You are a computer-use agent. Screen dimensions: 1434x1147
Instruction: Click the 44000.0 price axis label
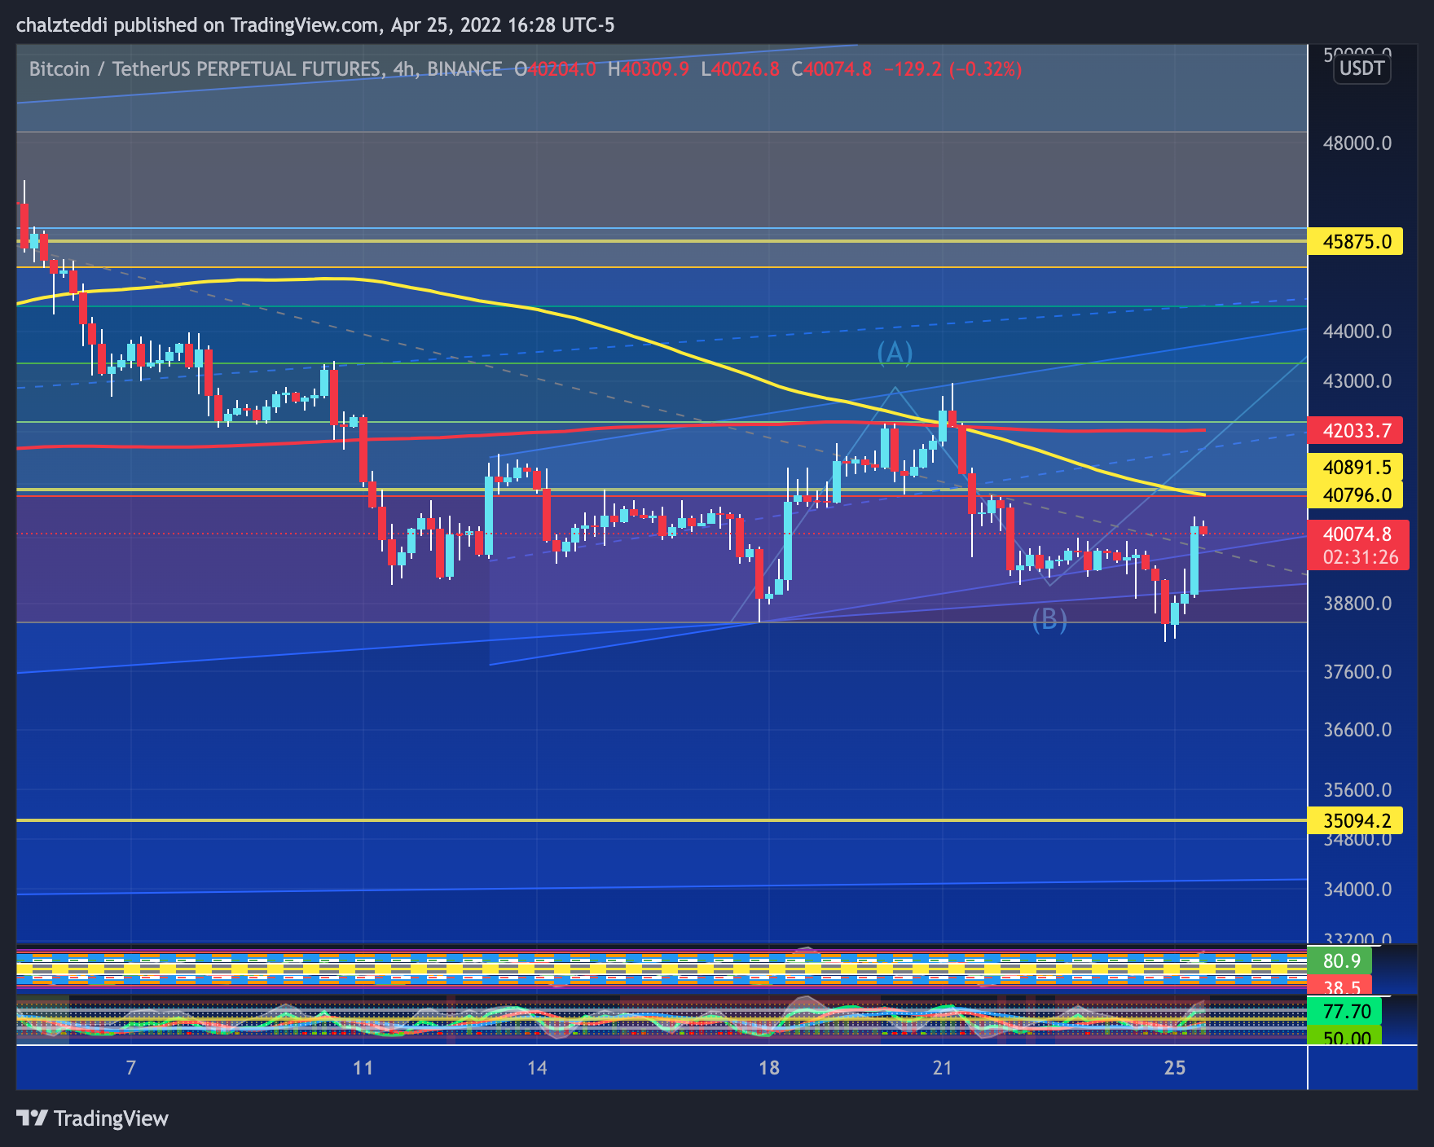click(x=1357, y=332)
